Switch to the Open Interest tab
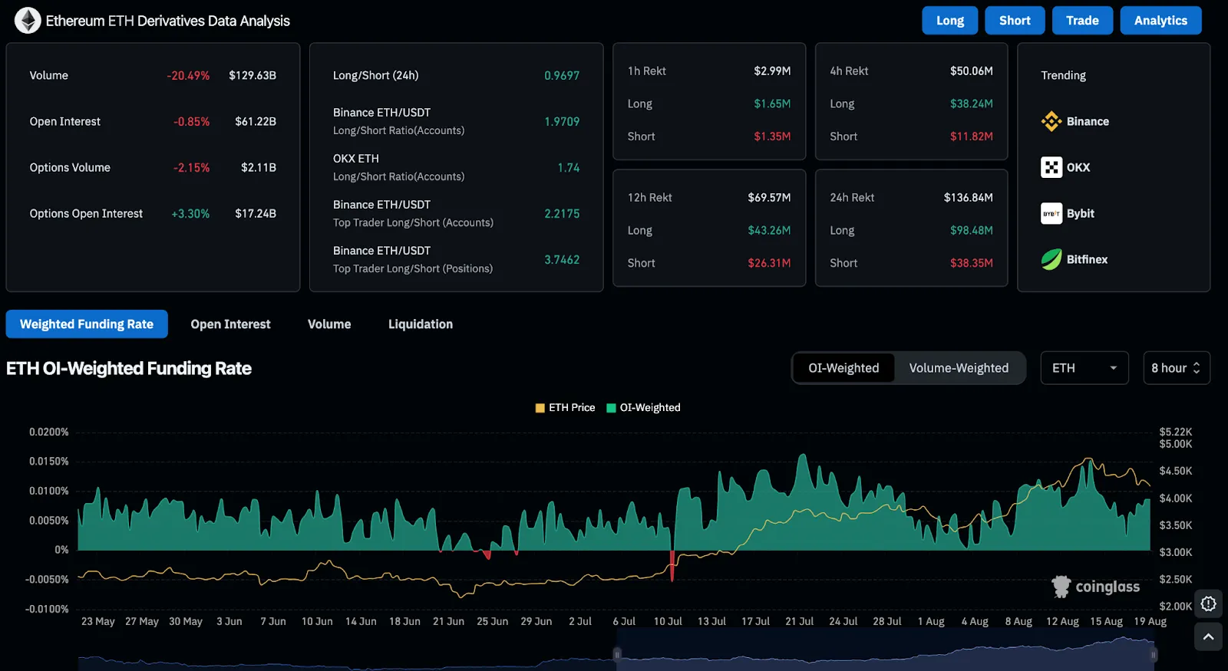 pos(230,324)
